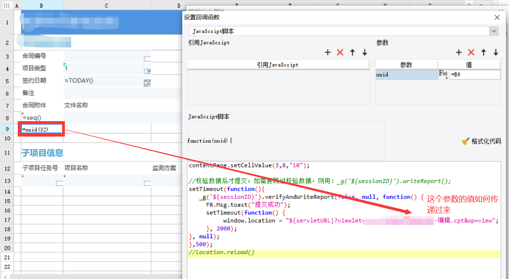Close the 设置回调函数 dialog
This screenshot has height=279, width=509.
pyautogui.click(x=497, y=17)
